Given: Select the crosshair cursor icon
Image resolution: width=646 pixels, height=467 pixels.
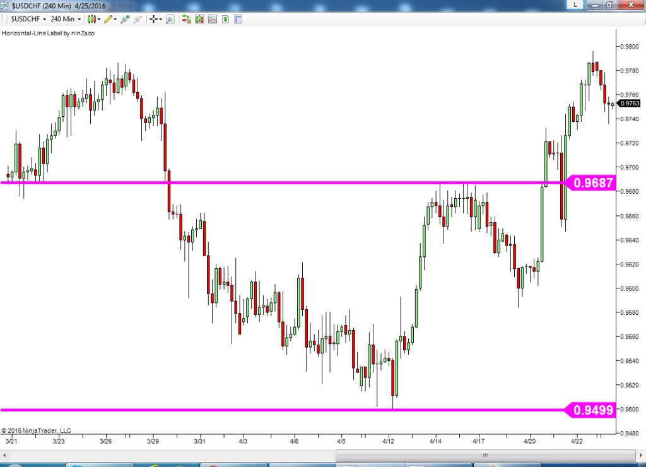Looking at the screenshot, I should tap(153, 19).
